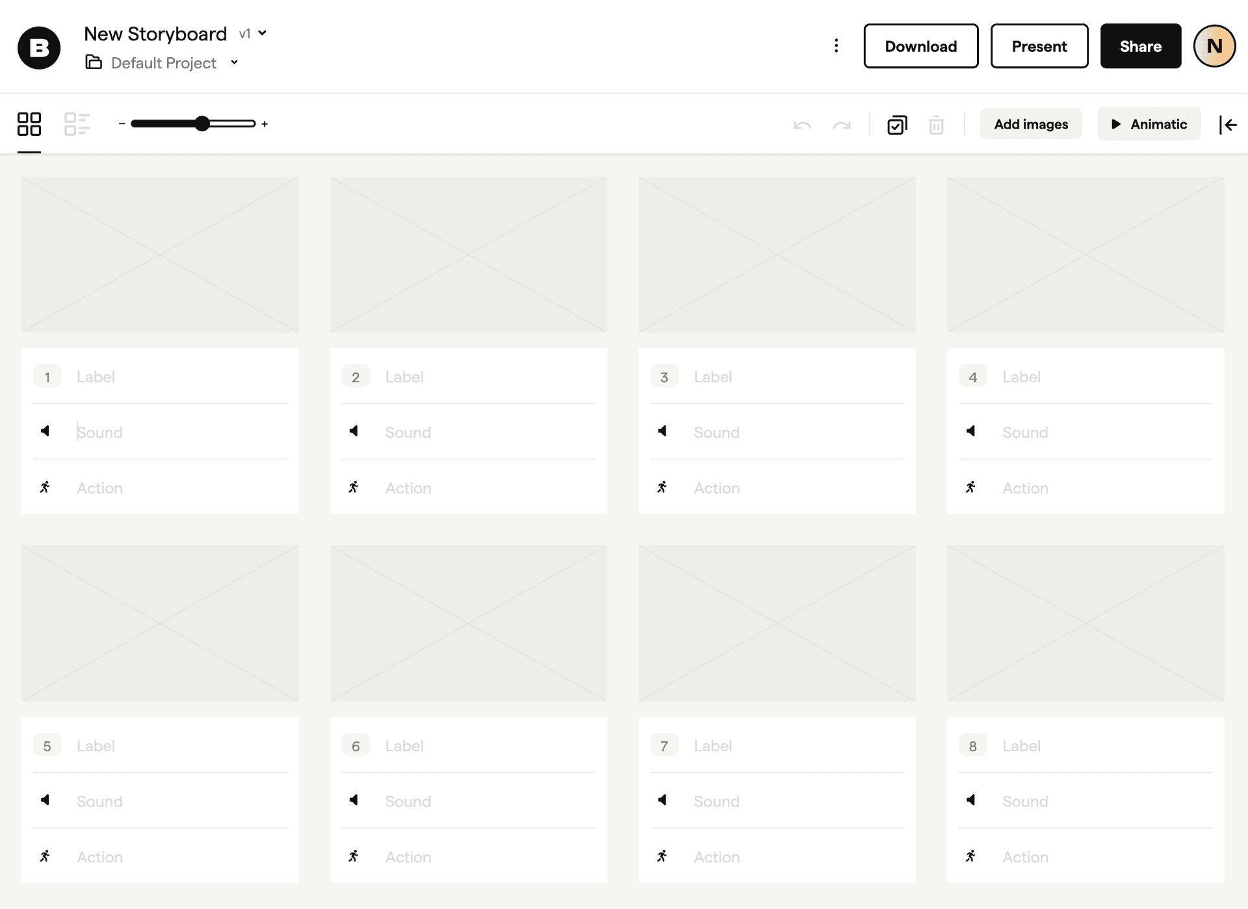This screenshot has height=909, width=1248.
Task: Expand the v1 version dropdown
Action: [x=253, y=33]
